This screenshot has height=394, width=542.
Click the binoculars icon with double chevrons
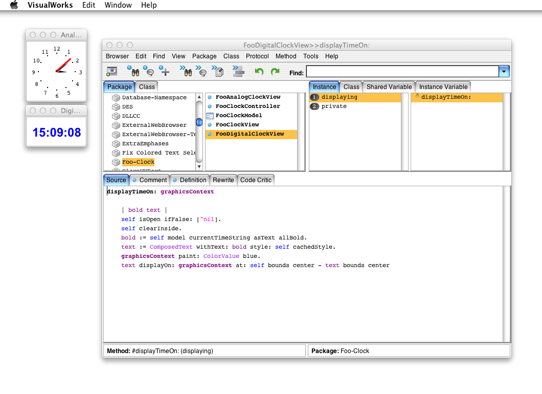coord(186,71)
